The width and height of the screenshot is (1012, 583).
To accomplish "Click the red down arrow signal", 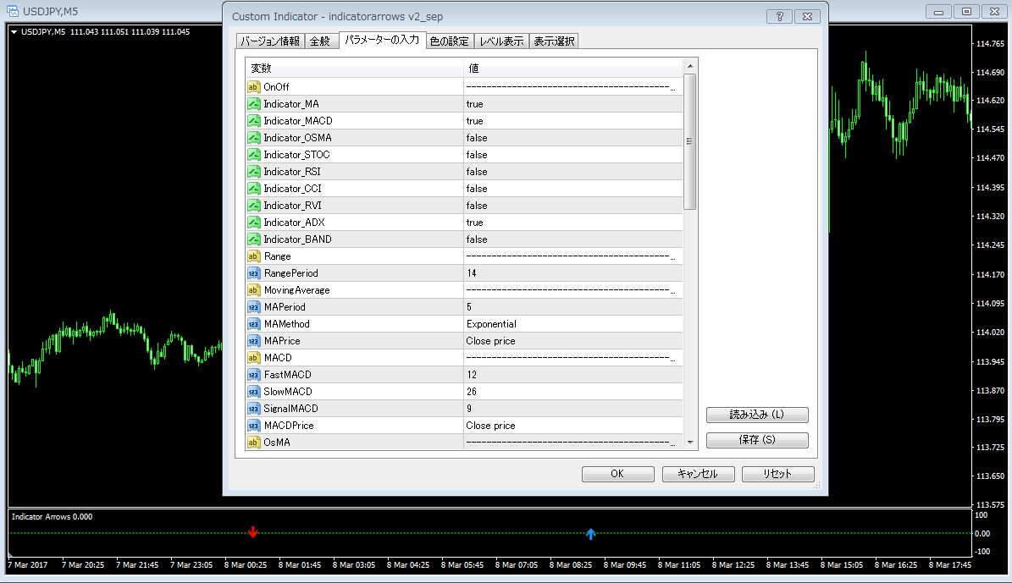I will 253,532.
